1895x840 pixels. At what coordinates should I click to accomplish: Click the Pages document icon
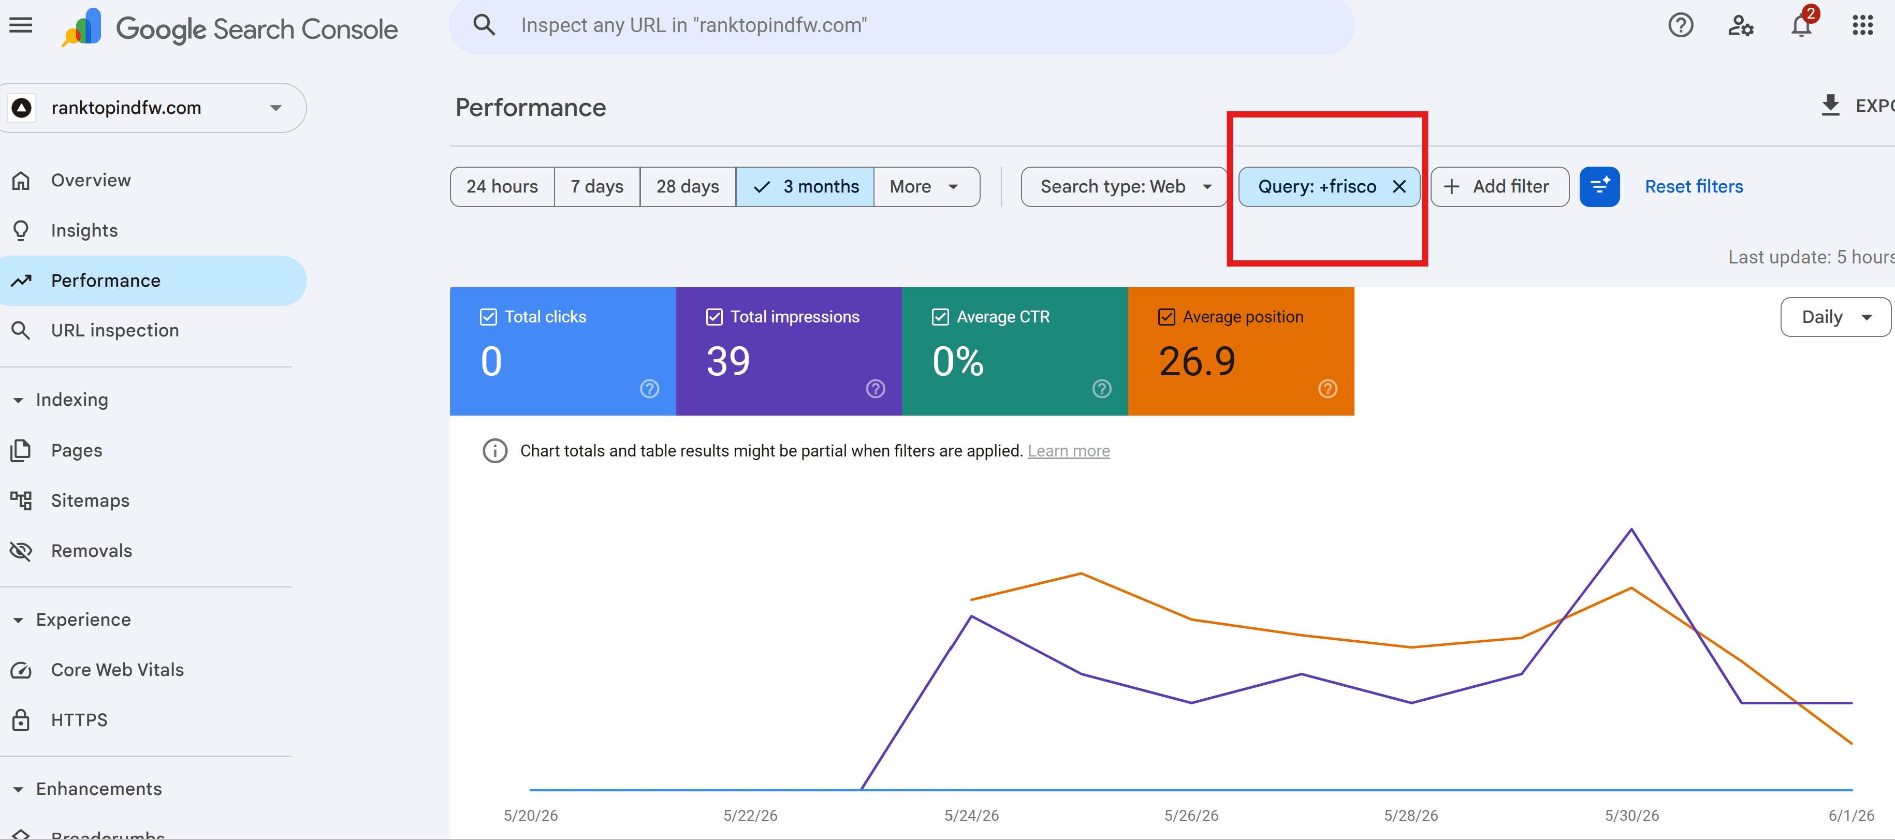tap(21, 450)
